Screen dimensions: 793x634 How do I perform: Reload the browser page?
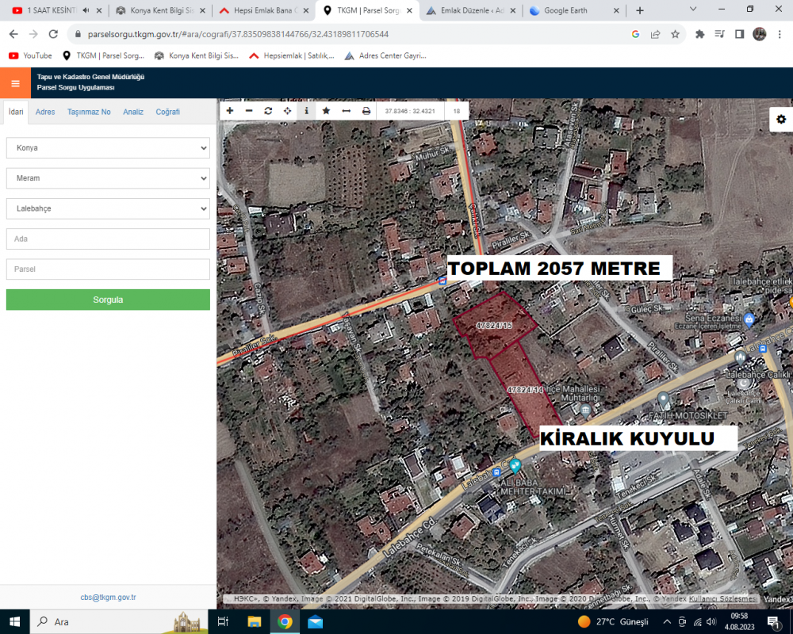pos(53,34)
